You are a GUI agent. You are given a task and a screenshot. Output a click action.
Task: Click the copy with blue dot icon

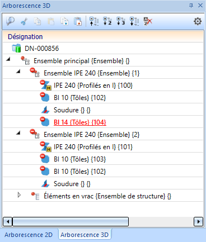(x=64, y=21)
